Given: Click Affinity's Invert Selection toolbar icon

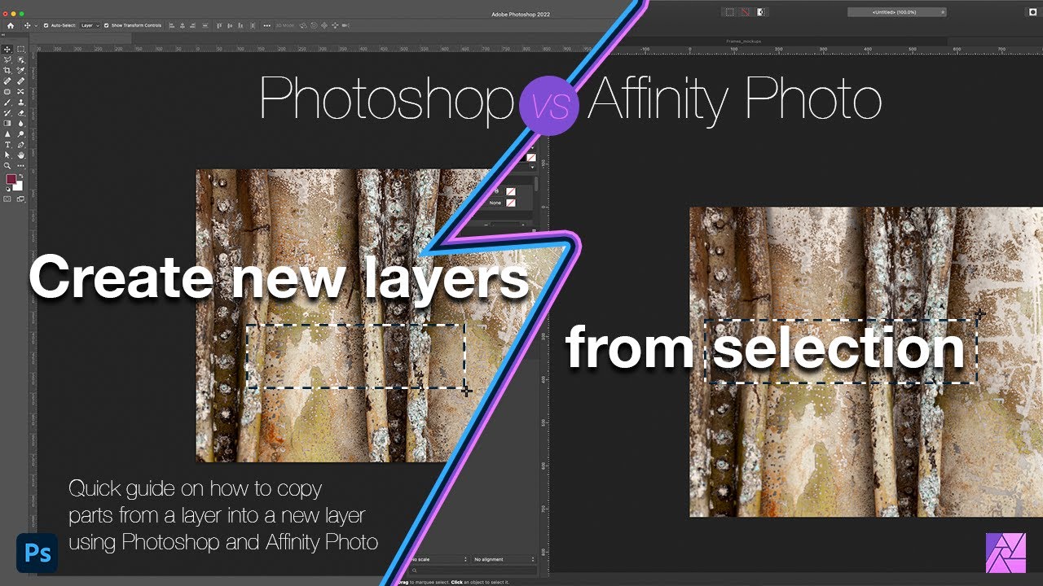Looking at the screenshot, I should pos(762,11).
